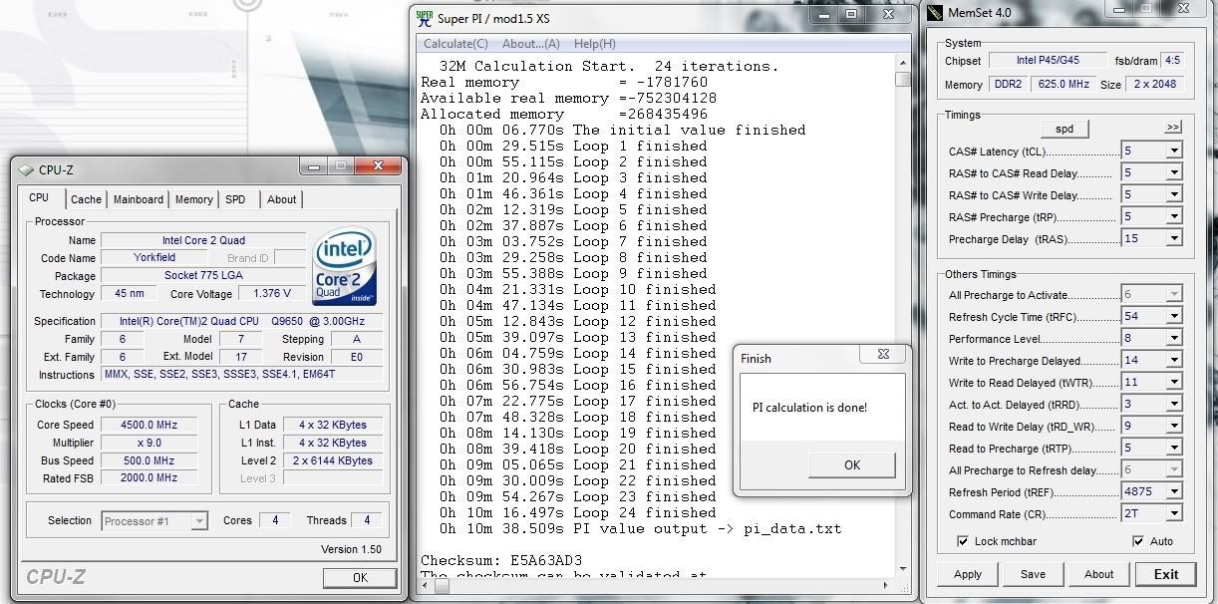Click the Intel Core 2 Quad logo
This screenshot has height=604, width=1218.
point(345,267)
